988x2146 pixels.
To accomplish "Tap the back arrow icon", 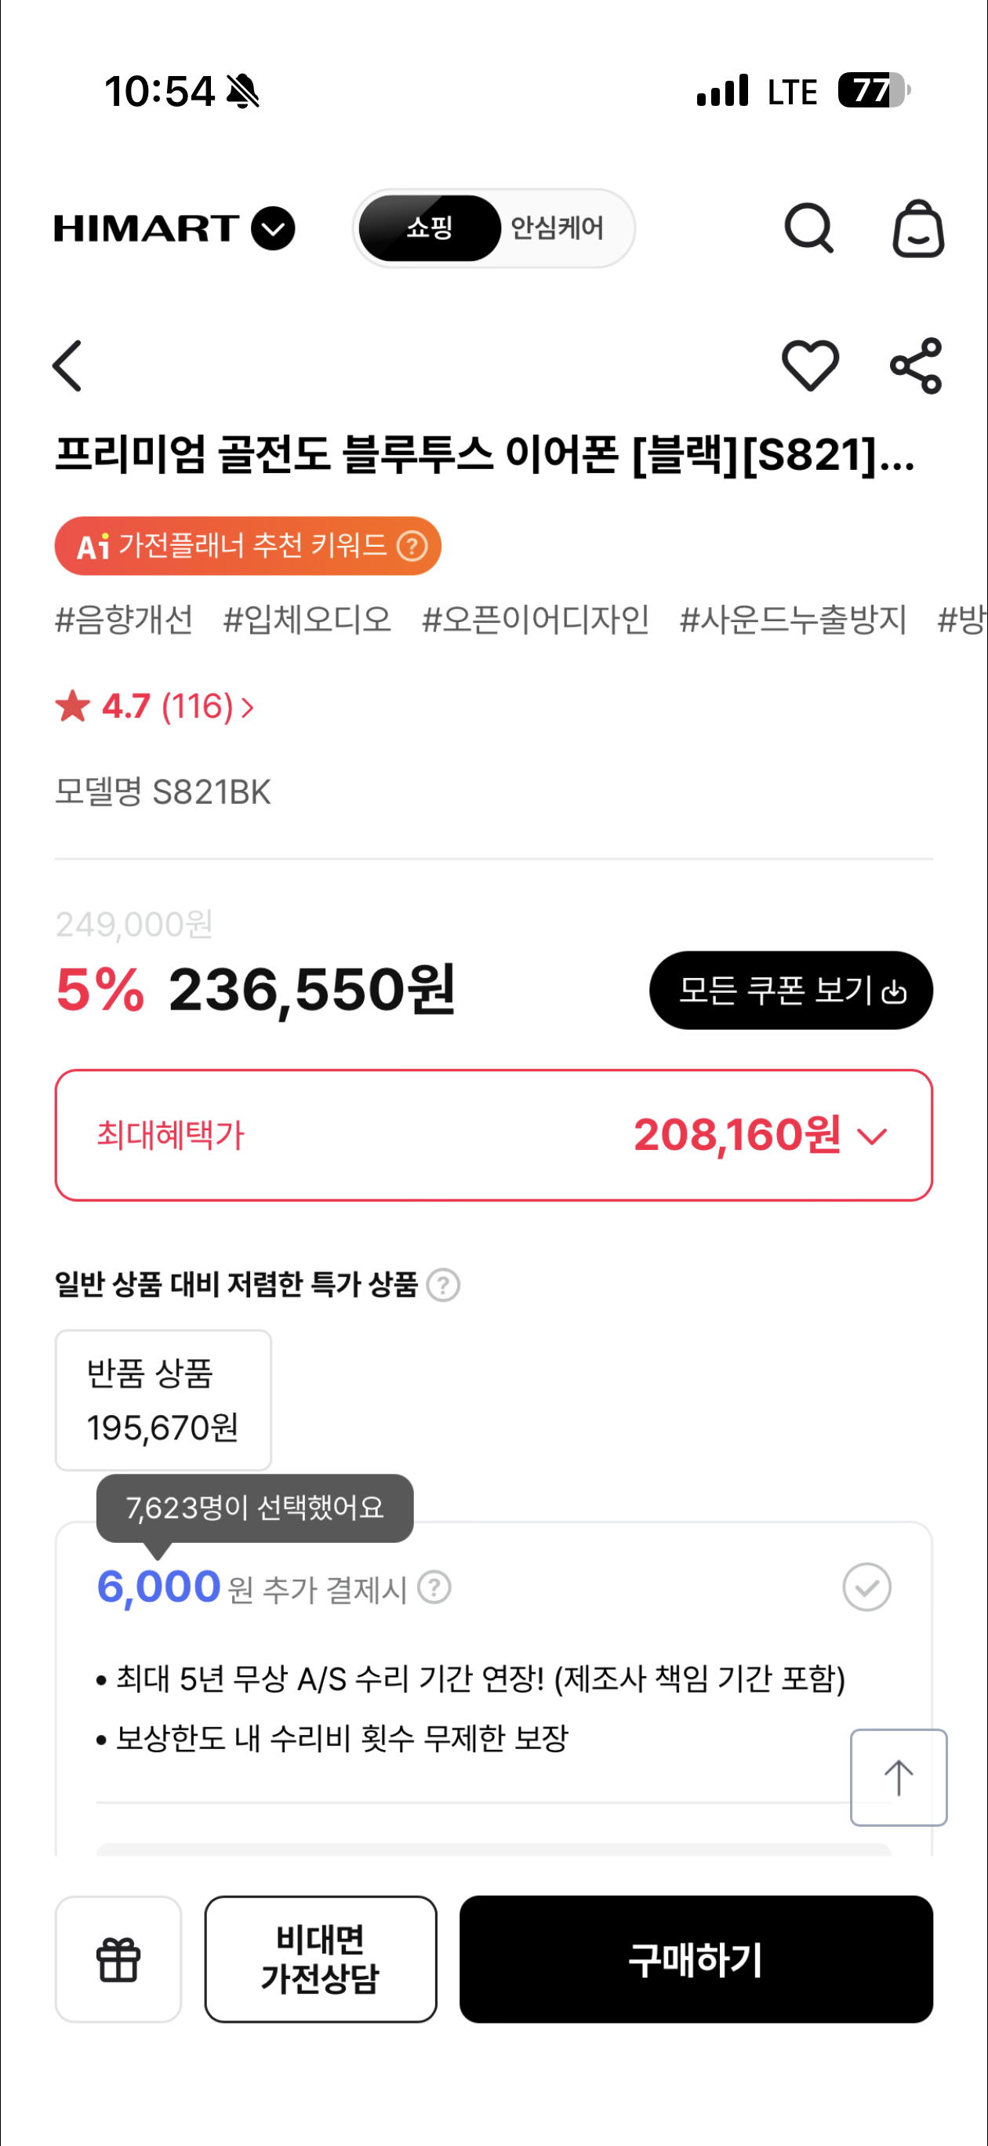I will click(67, 366).
